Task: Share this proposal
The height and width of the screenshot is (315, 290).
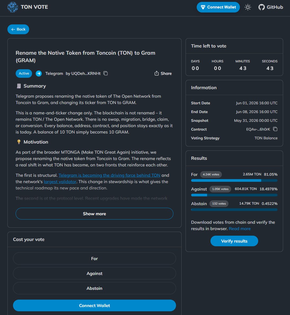Action: (163, 74)
